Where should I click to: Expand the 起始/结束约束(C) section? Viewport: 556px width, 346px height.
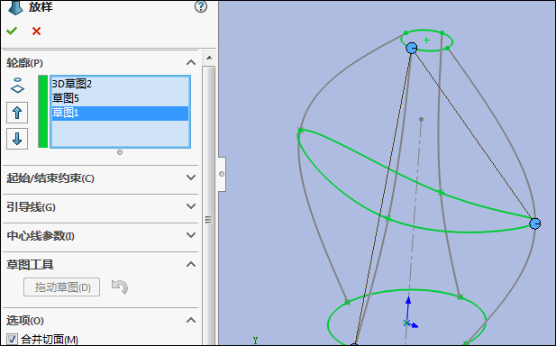pos(191,178)
